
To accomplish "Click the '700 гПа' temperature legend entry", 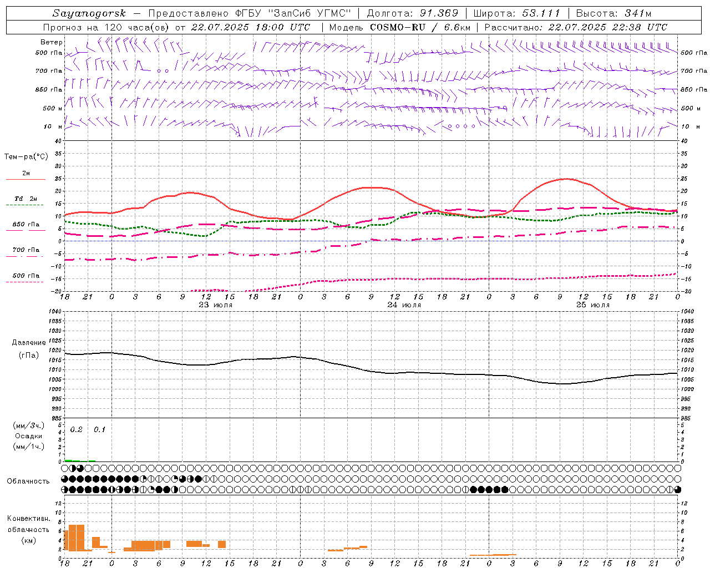I will (x=26, y=250).
